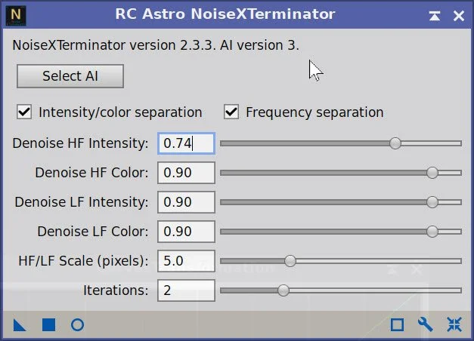Focus the Denoise LF Intensity value field
Image resolution: width=474 pixels, height=341 pixels.
[x=186, y=202]
